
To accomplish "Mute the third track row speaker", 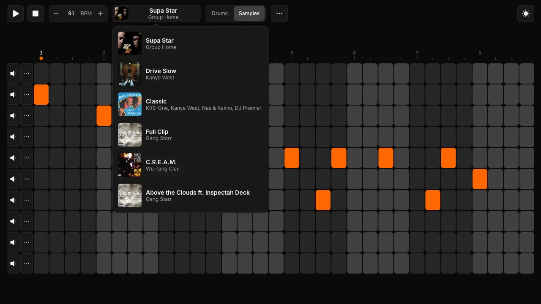I will click(x=13, y=116).
